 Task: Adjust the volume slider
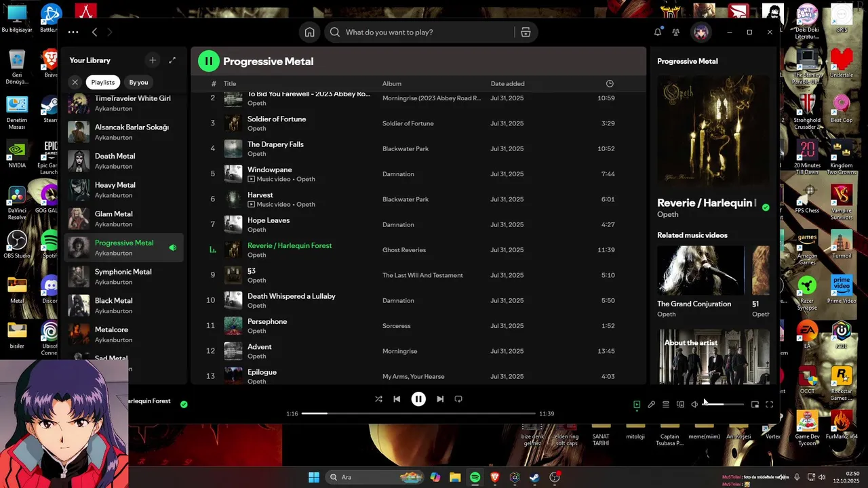click(x=723, y=405)
